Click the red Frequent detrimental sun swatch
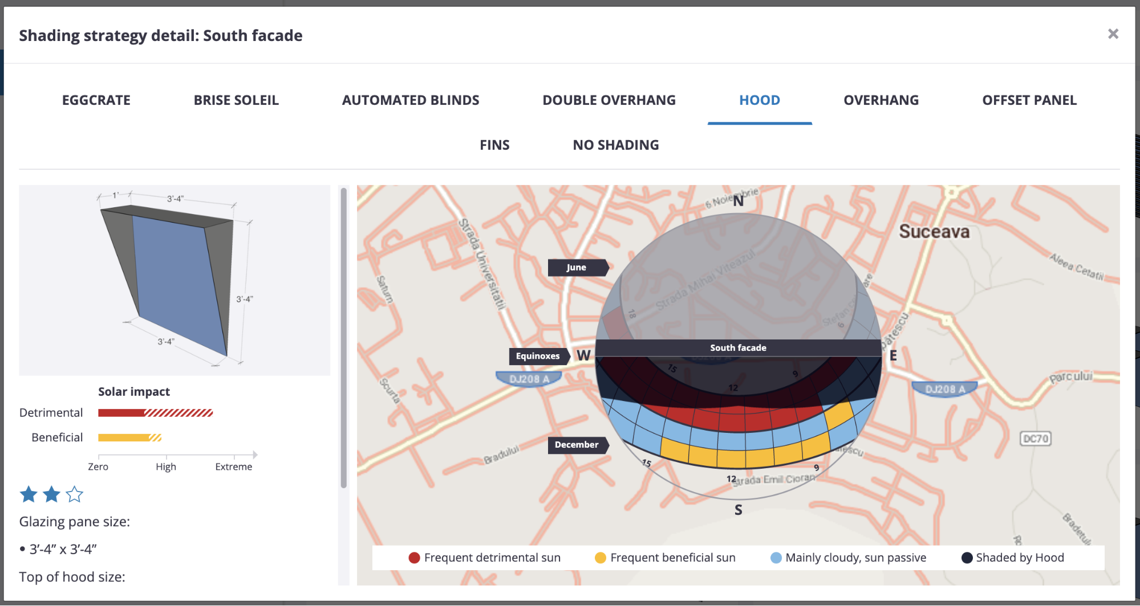This screenshot has height=606, width=1140. point(415,558)
